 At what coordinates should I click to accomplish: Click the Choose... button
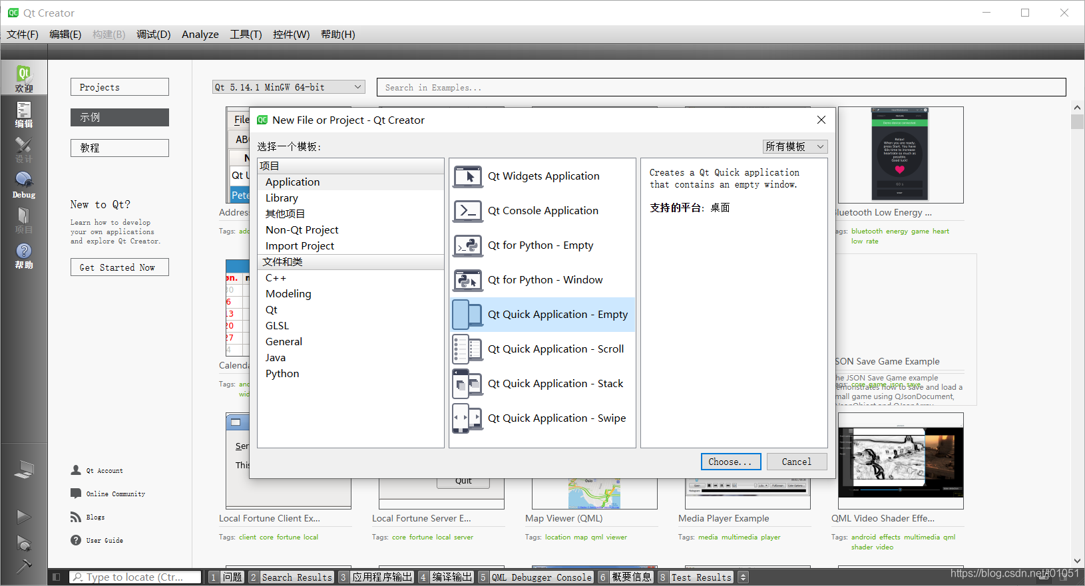pos(731,462)
